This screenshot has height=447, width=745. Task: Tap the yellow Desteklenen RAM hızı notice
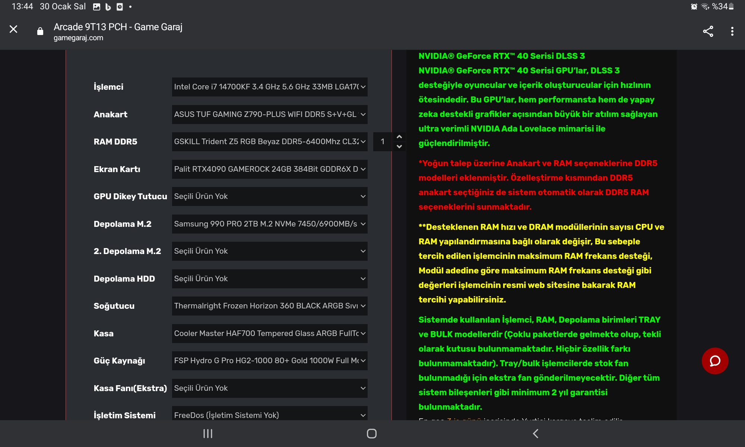(541, 263)
